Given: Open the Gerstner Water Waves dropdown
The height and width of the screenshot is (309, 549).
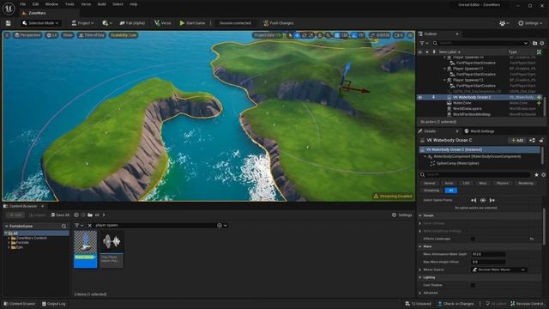Looking at the screenshot, I should 499,270.
